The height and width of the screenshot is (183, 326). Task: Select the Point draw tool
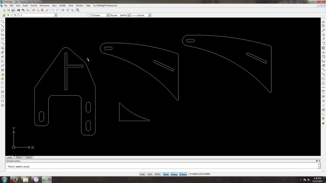[3, 61]
